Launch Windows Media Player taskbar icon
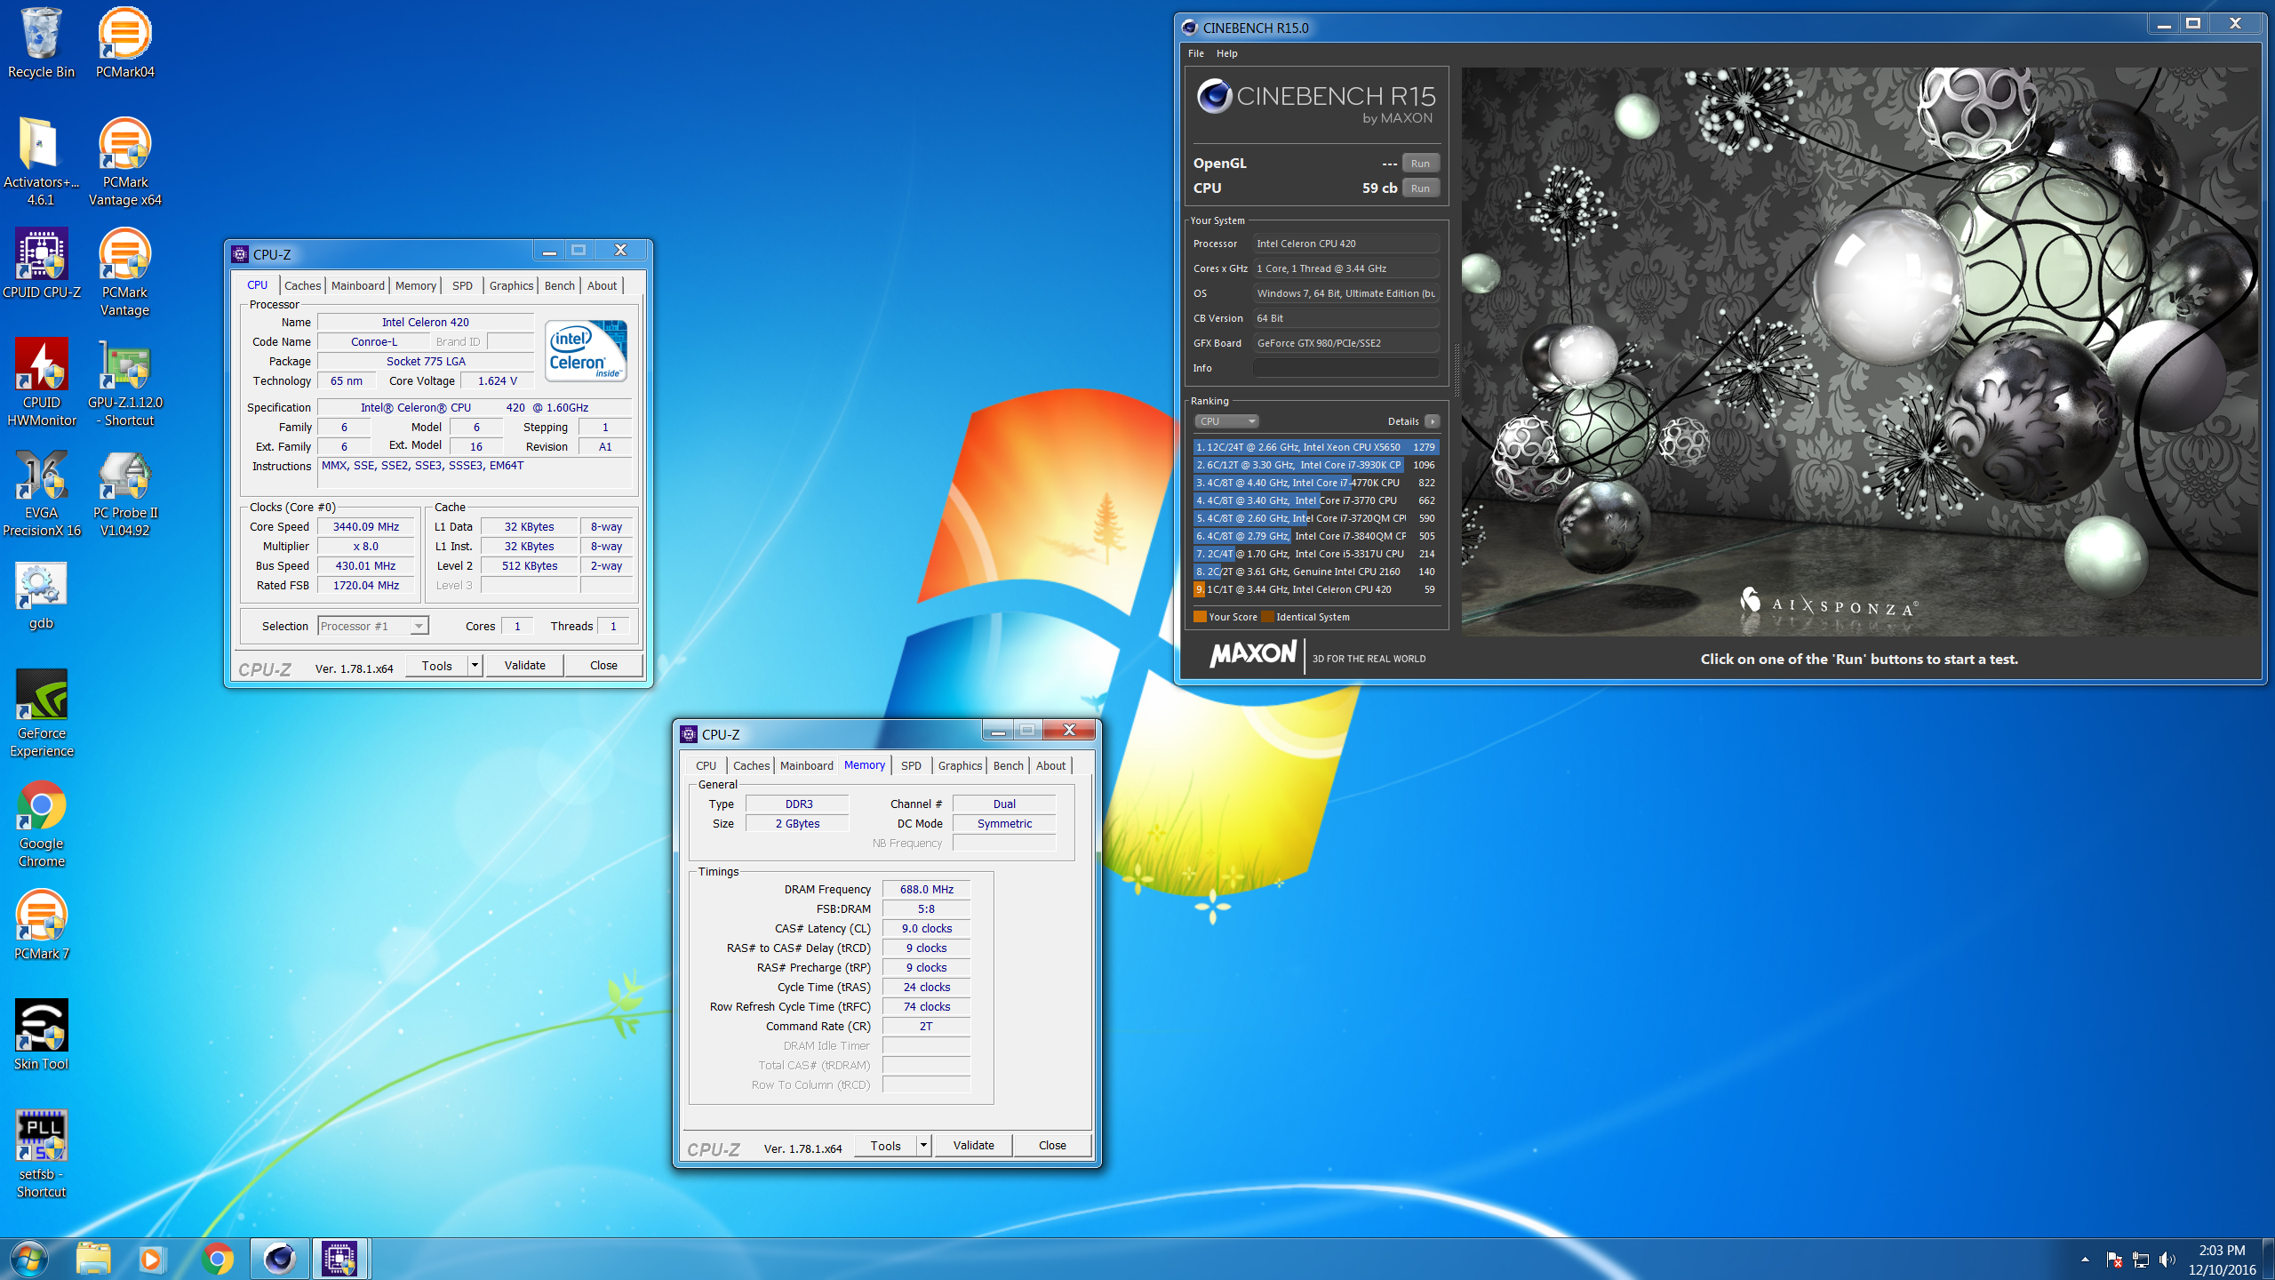This screenshot has height=1280, width=2275. 152,1259
